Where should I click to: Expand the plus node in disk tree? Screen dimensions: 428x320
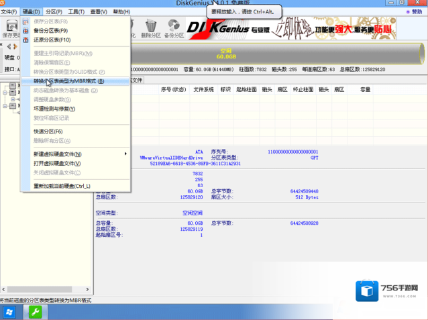tap(13, 100)
